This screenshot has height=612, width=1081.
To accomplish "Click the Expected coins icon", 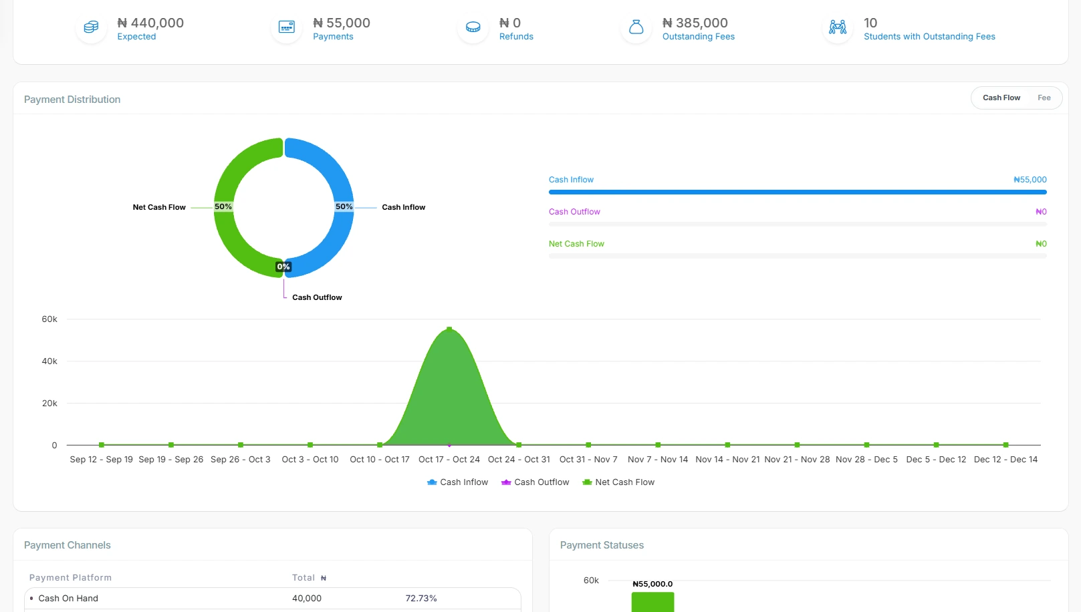I will pos(91,27).
